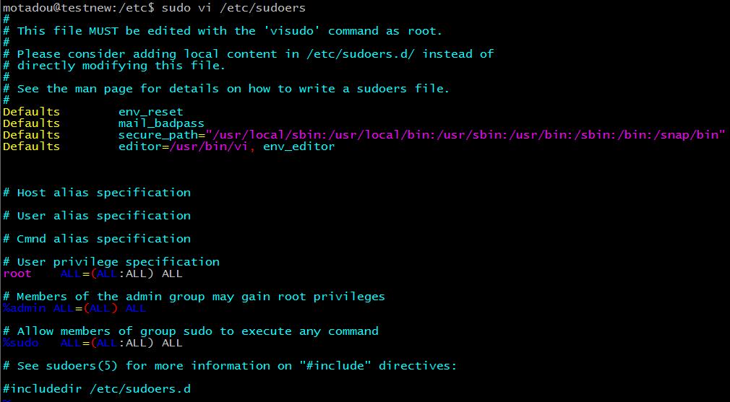Click the '# User alias specification' comment
The image size is (730, 402).
[x=97, y=216]
